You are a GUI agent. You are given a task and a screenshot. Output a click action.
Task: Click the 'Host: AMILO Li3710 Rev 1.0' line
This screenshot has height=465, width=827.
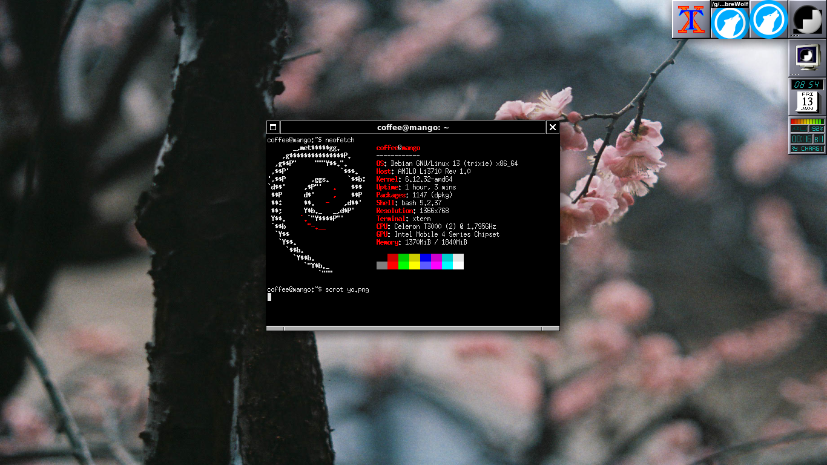point(423,171)
